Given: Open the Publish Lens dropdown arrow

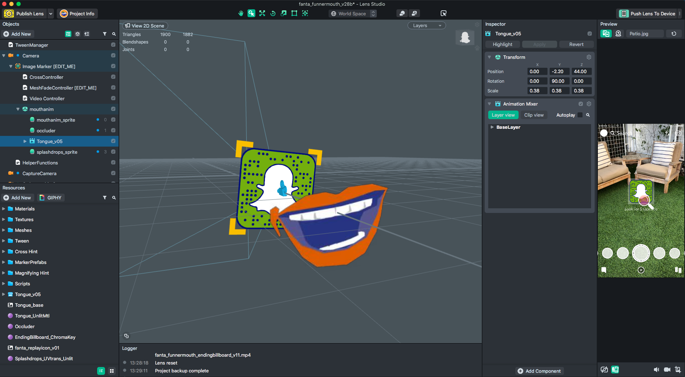Looking at the screenshot, I should coord(51,14).
